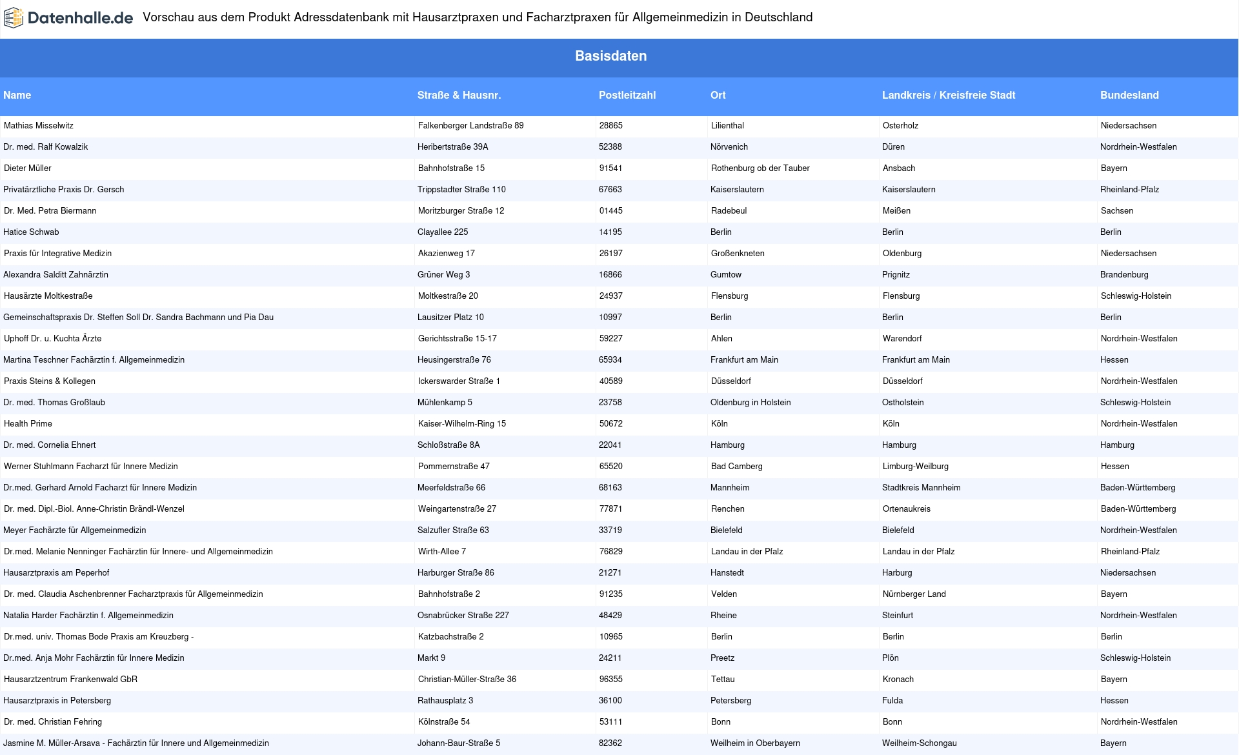Select Dr.med. Gerhard Arnold entry
1239x755 pixels.
[100, 487]
